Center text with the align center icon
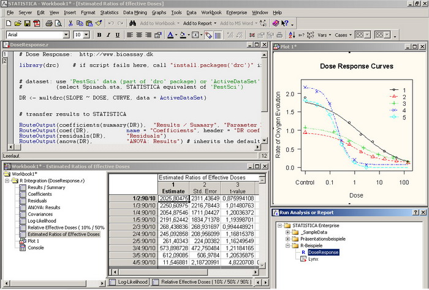Screen dimensions: 429x290 [139, 35]
